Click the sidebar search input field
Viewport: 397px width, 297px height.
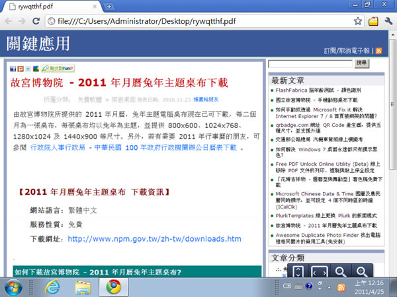[x=310, y=64]
